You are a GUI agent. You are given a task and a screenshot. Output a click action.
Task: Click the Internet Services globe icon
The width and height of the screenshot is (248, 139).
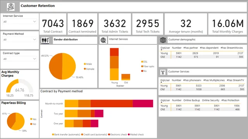[103, 40]
